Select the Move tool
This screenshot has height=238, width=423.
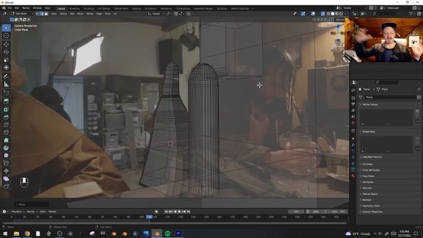point(6,44)
